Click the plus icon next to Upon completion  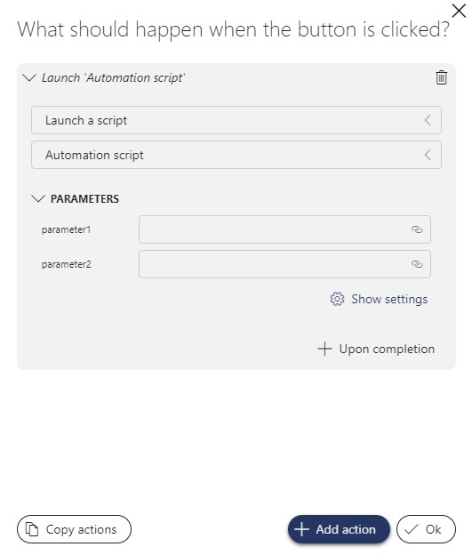324,349
